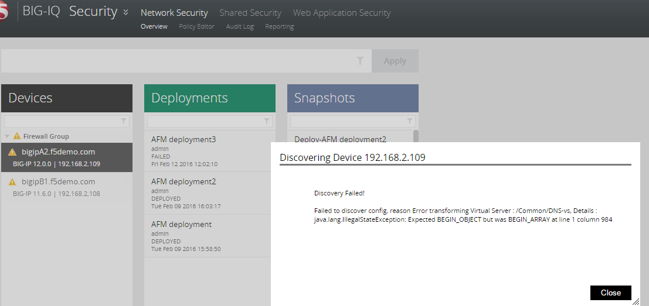Go to the Policy Editor submenu

click(196, 26)
